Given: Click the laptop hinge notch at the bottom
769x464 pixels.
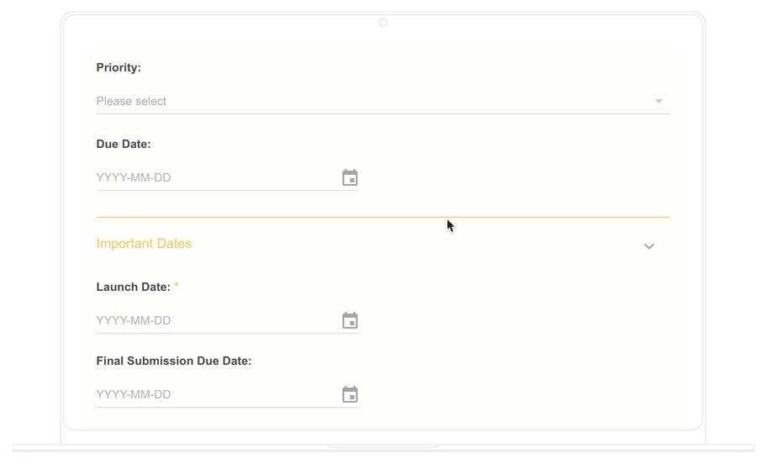Looking at the screenshot, I should (x=383, y=446).
